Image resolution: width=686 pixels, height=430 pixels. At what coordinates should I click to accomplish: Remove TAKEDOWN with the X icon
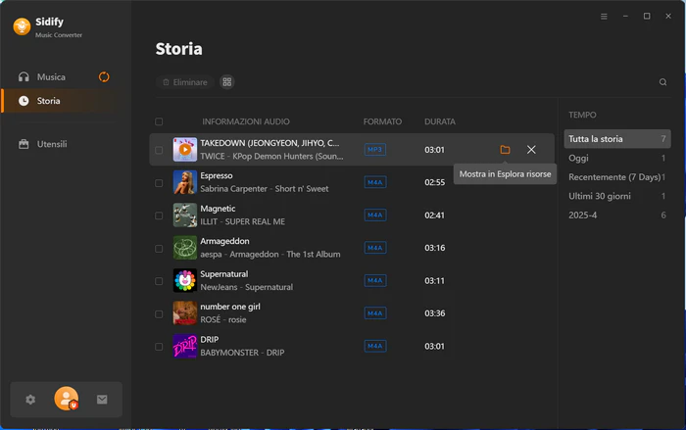[x=531, y=150]
